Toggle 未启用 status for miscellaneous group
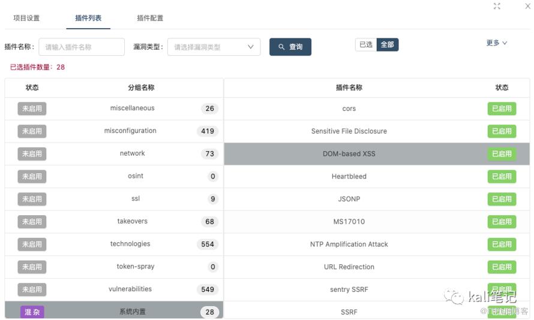Image resolution: width=534 pixels, height=320 pixels. pyautogui.click(x=32, y=108)
